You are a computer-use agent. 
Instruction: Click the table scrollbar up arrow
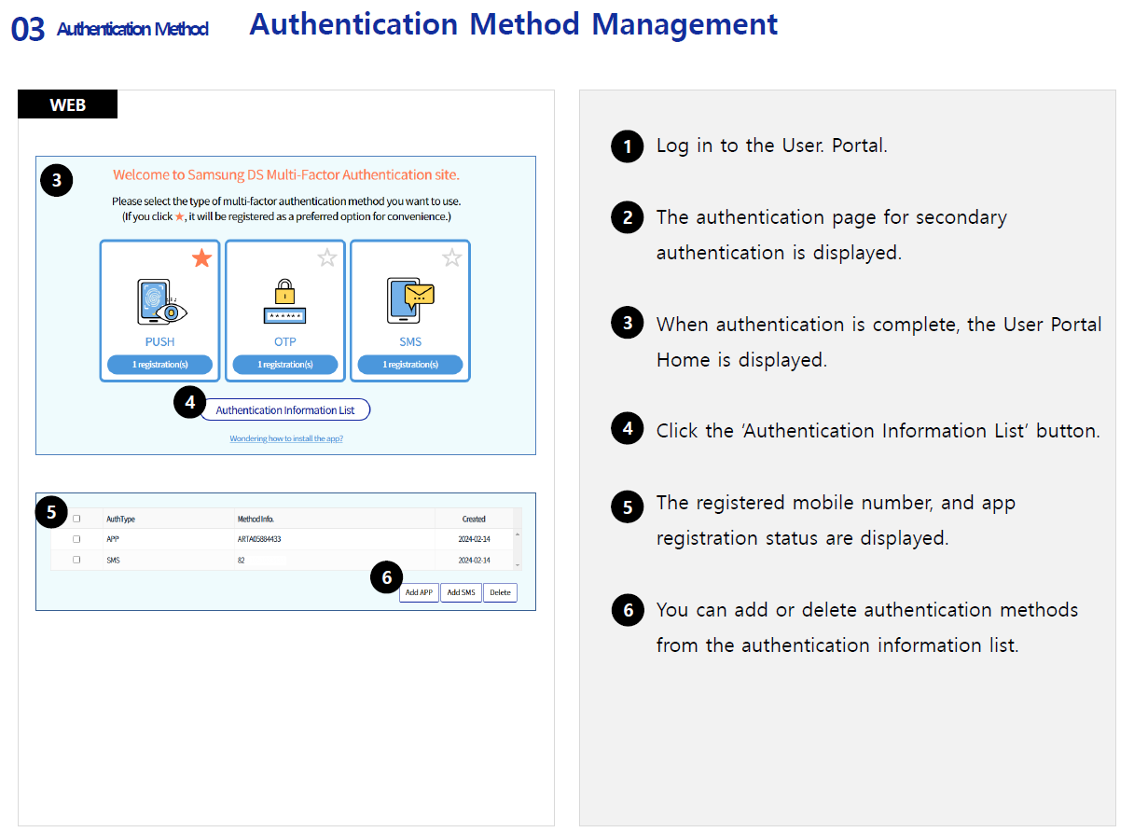tap(518, 534)
